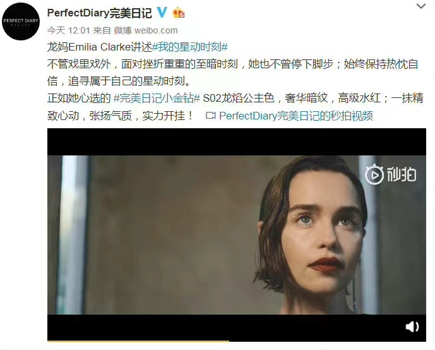This screenshot has width=435, height=350.
Task: Mute the video using the speaker icon
Action: pyautogui.click(x=412, y=327)
